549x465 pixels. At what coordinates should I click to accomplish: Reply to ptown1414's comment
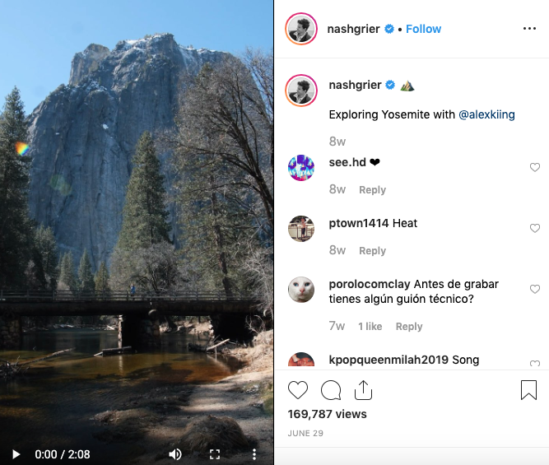pos(372,251)
